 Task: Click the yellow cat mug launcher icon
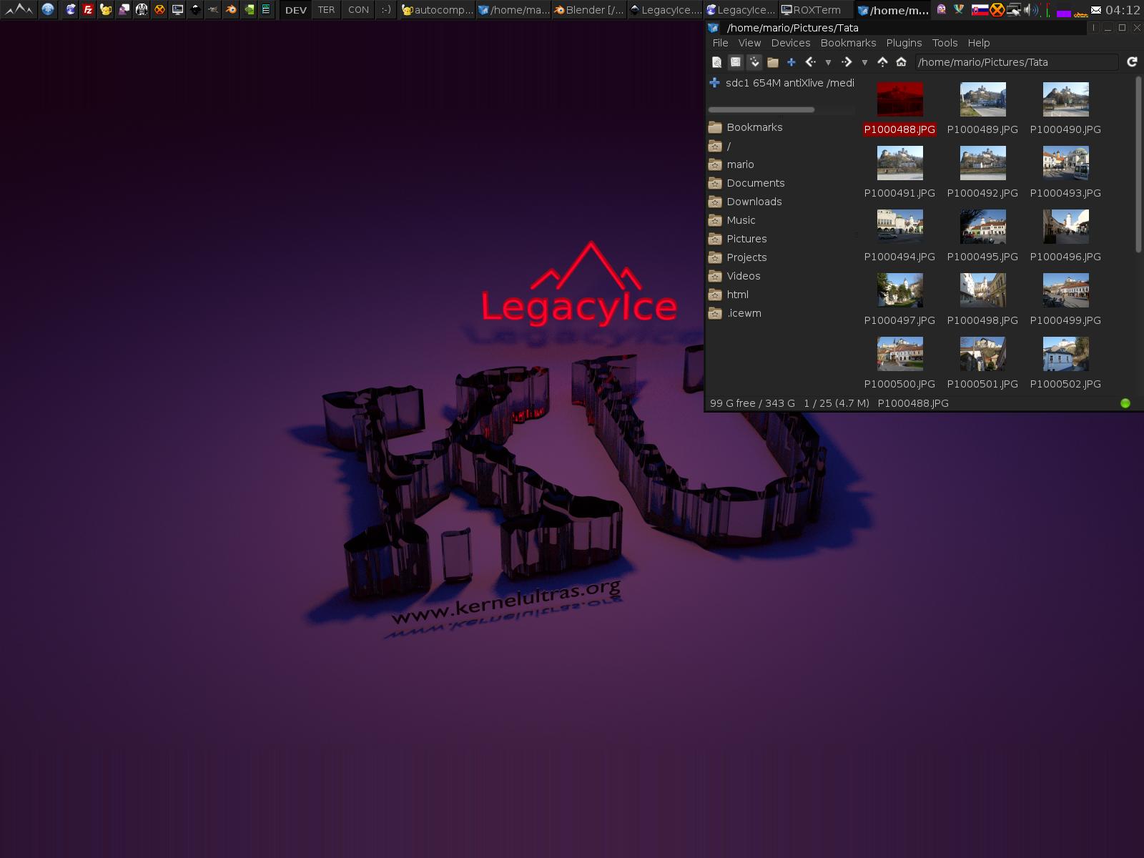click(106, 9)
